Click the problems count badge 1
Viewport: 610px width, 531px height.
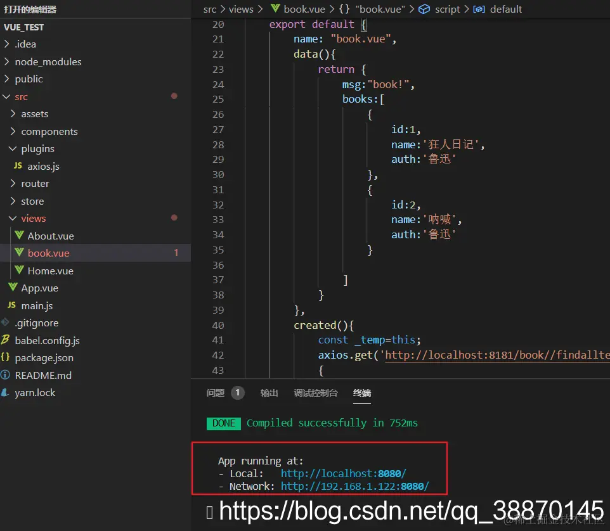[x=238, y=393]
